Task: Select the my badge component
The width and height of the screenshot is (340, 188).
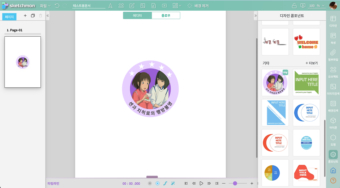Action: click(275, 83)
